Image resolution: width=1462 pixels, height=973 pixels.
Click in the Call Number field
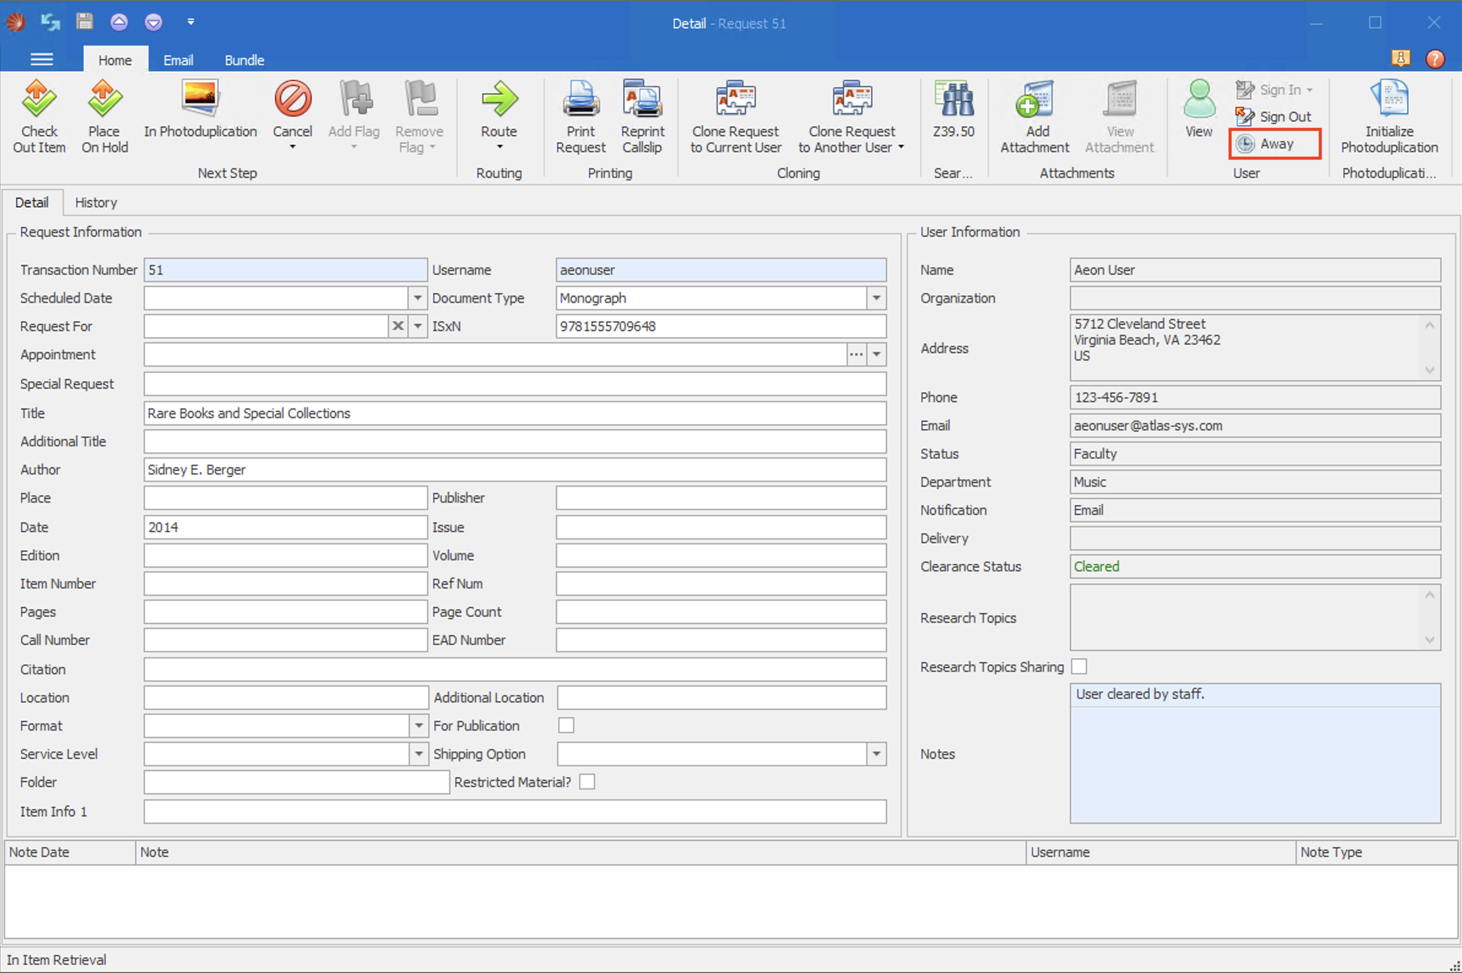click(x=285, y=641)
